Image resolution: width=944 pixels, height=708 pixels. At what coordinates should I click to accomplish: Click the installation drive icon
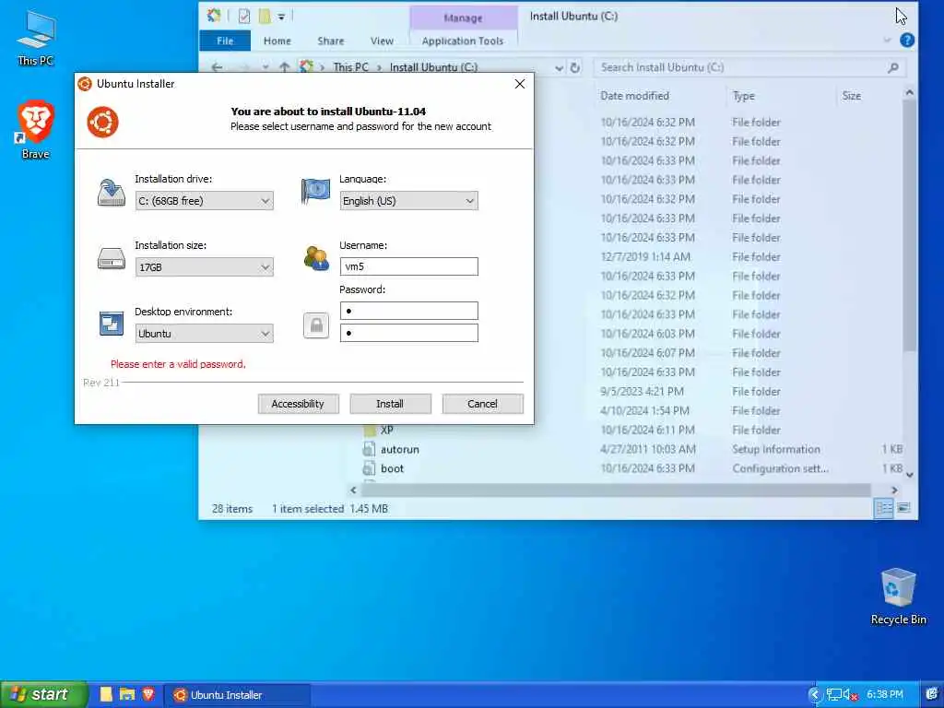pos(112,193)
